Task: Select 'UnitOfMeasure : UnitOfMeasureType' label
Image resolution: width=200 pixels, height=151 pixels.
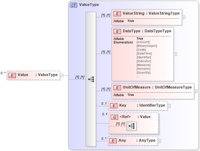Action: pos(157,87)
